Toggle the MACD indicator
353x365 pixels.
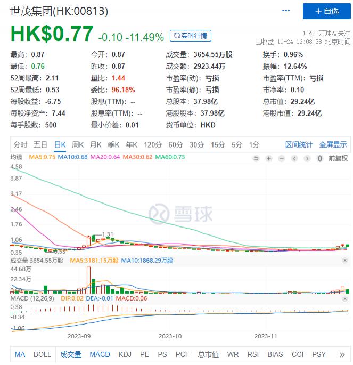coord(100,354)
